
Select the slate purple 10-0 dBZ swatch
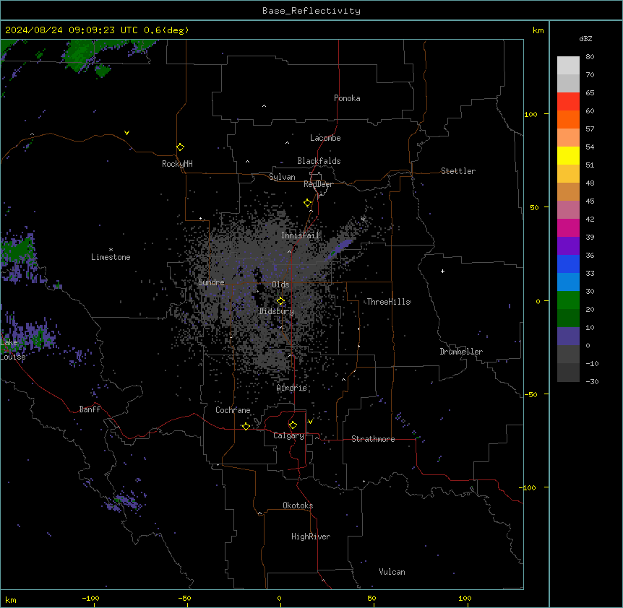coord(568,336)
